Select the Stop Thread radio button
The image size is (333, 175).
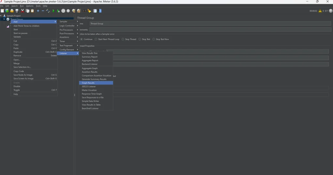(x=123, y=39)
